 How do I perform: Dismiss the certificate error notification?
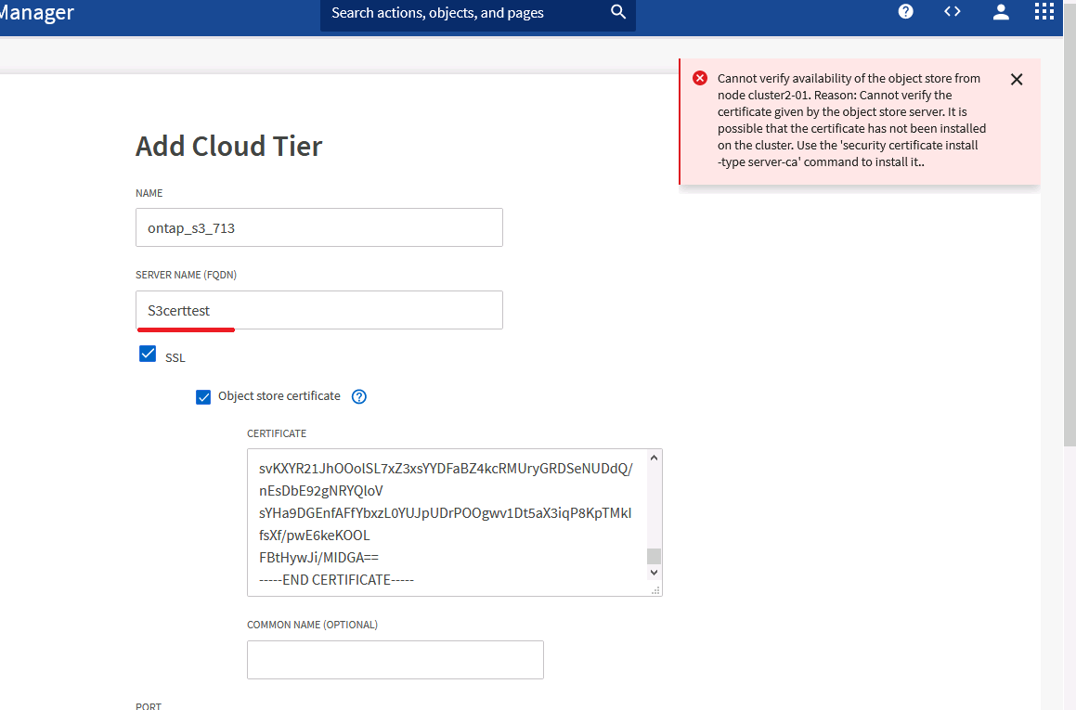pos(1016,79)
